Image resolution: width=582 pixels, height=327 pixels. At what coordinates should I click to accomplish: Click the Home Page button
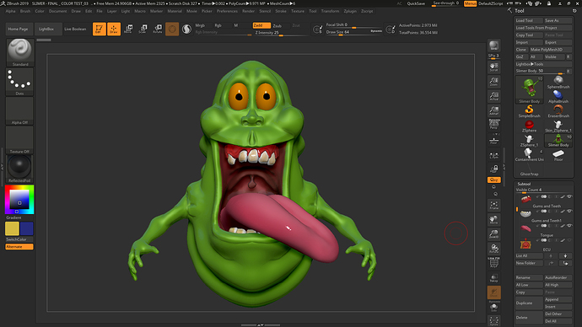(x=19, y=29)
